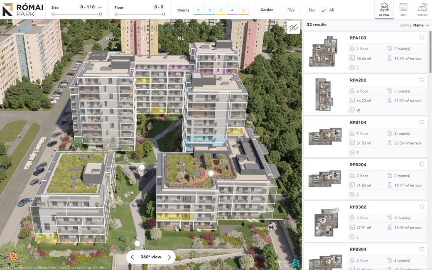This screenshot has height=270, width=432.
Task: Check the Garden Yes checkbox
Action: pyautogui.click(x=283, y=10)
